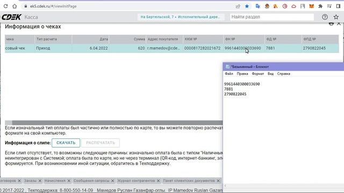Click the СКАЧАТЬ slip button

66,143
